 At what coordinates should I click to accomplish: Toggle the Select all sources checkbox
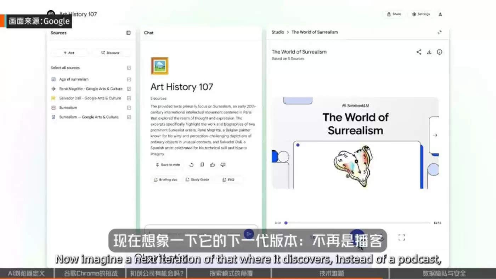pos(129,68)
